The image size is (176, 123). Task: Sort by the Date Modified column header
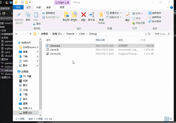coord(106,40)
